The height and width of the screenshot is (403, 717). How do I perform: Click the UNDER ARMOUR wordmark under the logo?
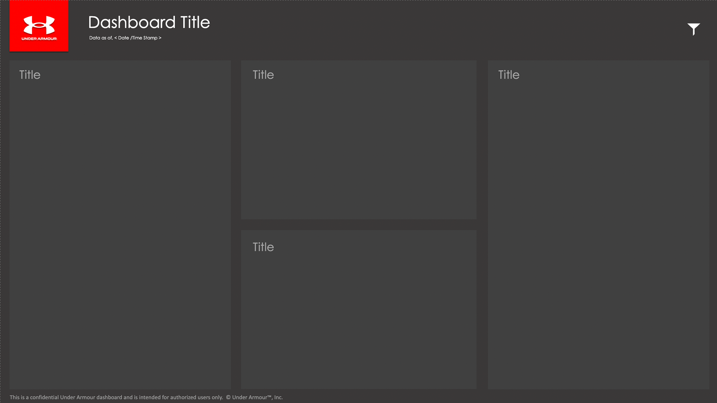click(39, 38)
